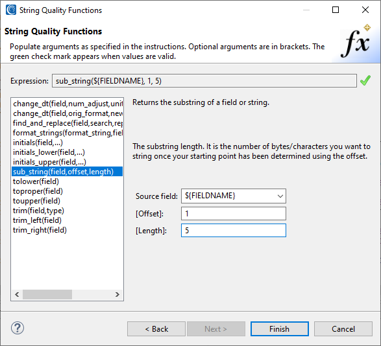Close the dialog with the X icon
The image size is (381, 346).
click(x=365, y=10)
